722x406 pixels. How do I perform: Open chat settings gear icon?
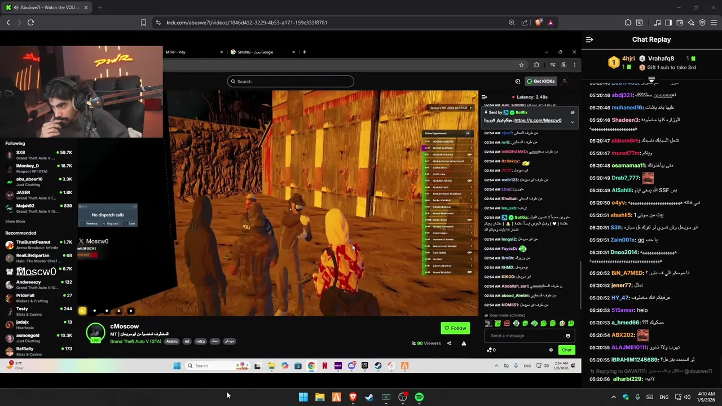(551, 350)
